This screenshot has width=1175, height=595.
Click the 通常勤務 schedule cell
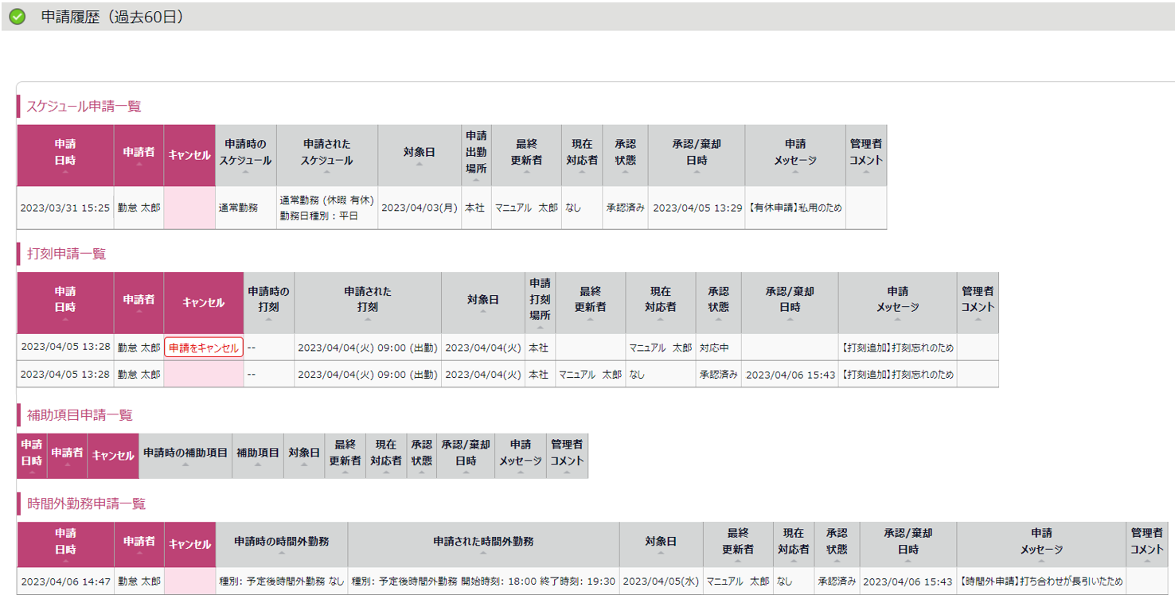click(x=246, y=208)
